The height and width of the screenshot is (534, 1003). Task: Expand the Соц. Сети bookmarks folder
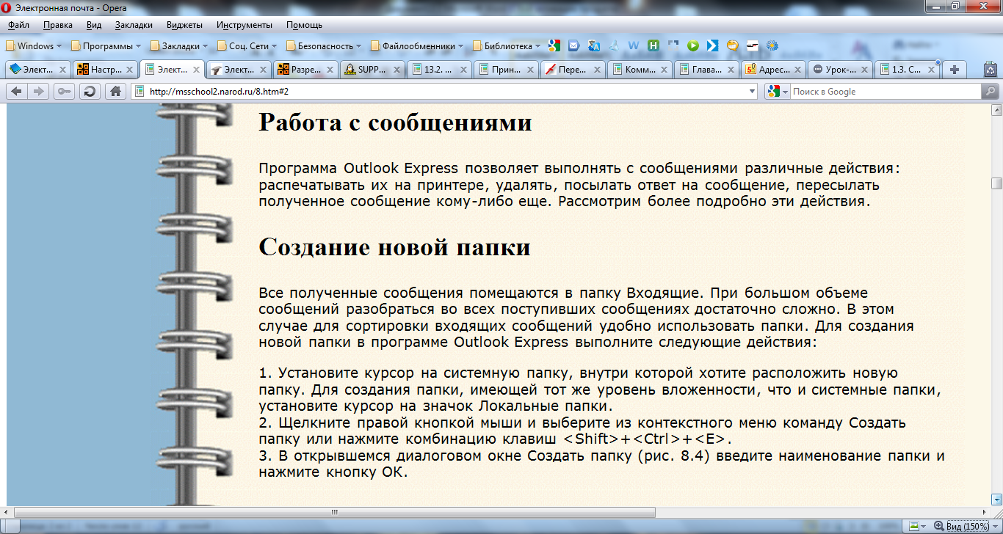pos(247,45)
